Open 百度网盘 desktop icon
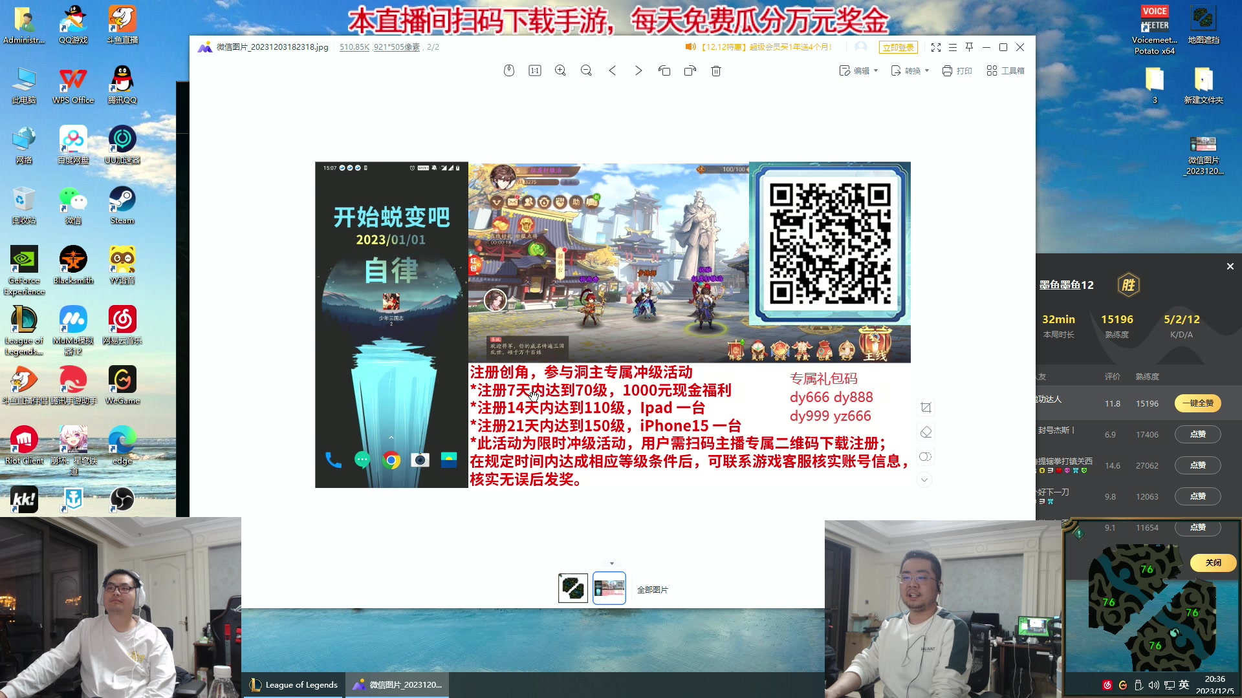Screen dimensions: 1242x698 tap(73, 145)
